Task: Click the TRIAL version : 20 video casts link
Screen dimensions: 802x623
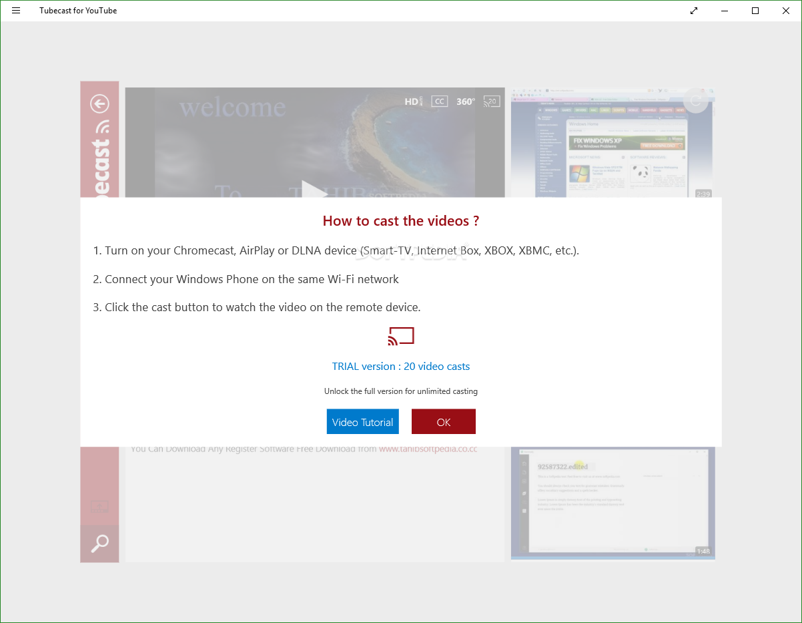Action: (401, 367)
